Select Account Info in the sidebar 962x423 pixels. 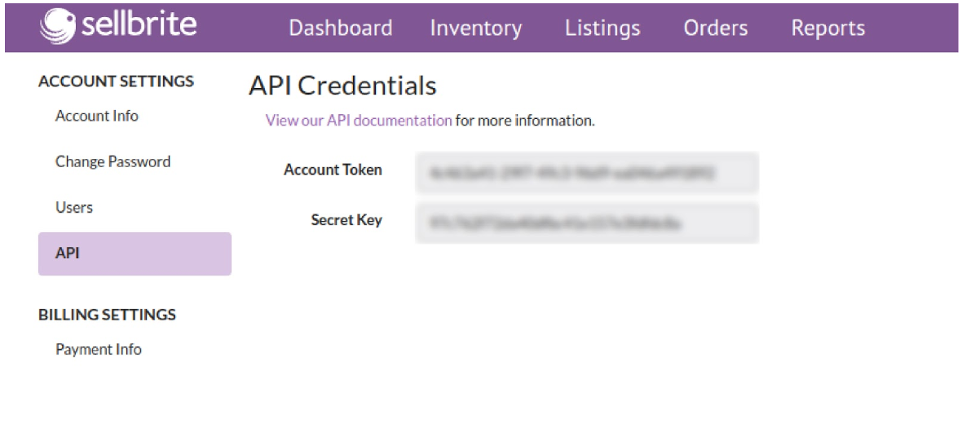click(x=97, y=115)
